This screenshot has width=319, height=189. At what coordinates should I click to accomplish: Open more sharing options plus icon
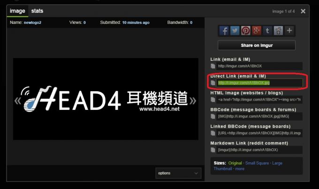289,31
